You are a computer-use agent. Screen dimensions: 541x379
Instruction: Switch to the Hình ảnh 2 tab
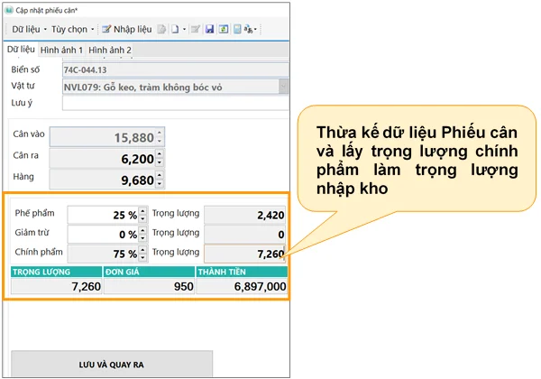(110, 50)
